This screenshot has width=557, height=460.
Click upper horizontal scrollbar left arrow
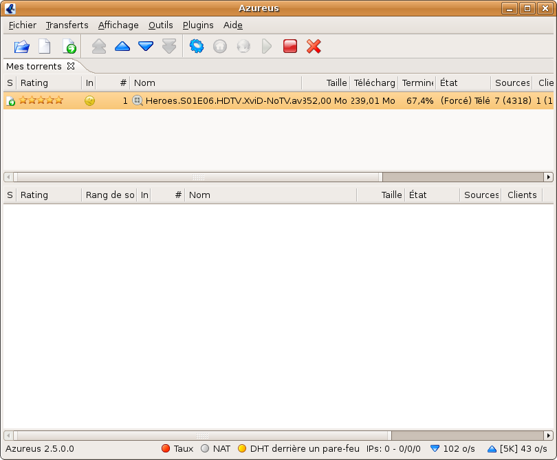8,177
